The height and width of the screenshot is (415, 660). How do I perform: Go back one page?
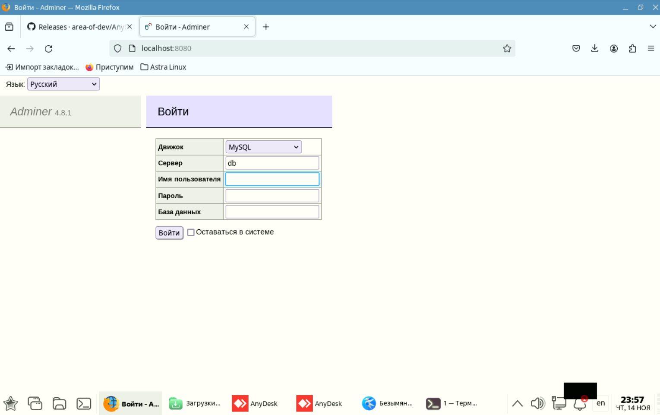11,48
